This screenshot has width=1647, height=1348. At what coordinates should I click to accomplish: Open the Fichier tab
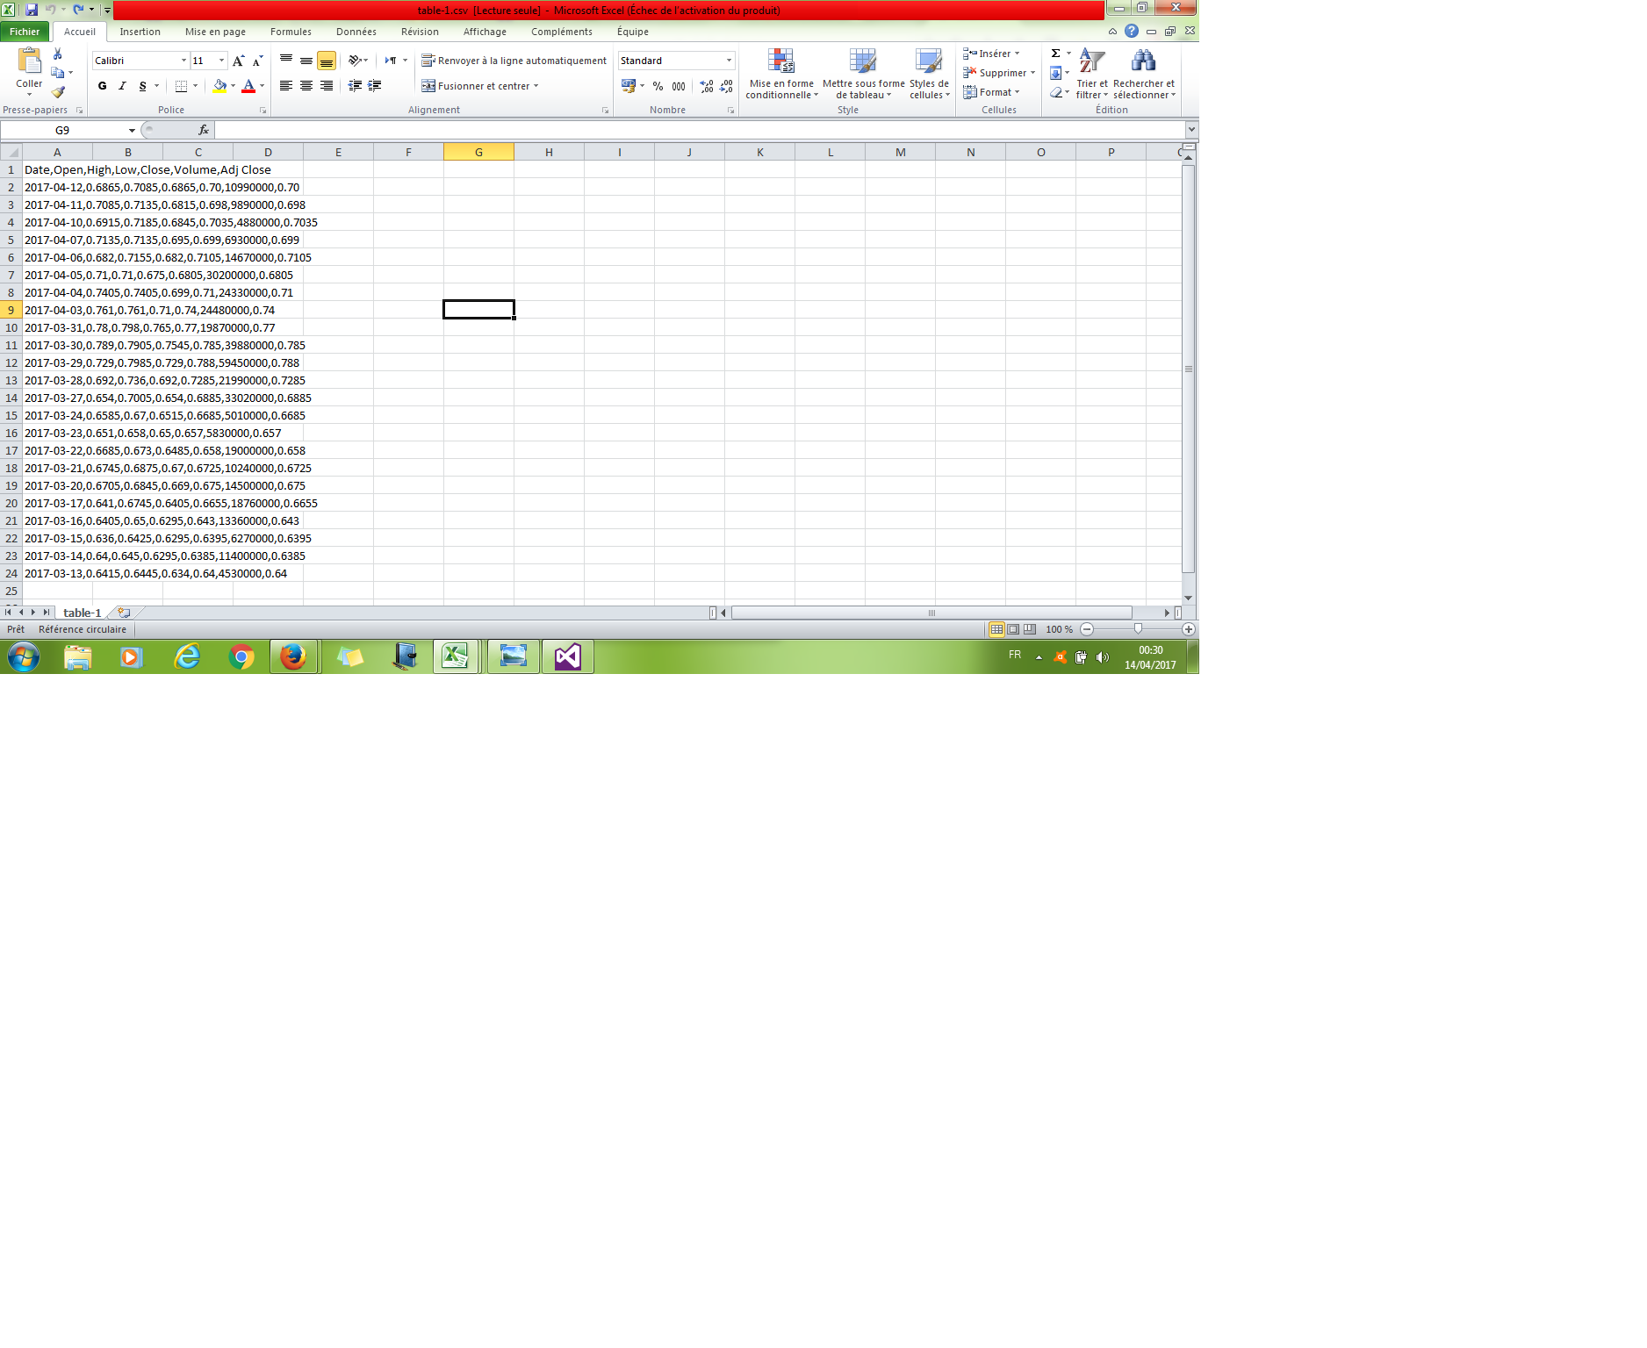(x=25, y=32)
